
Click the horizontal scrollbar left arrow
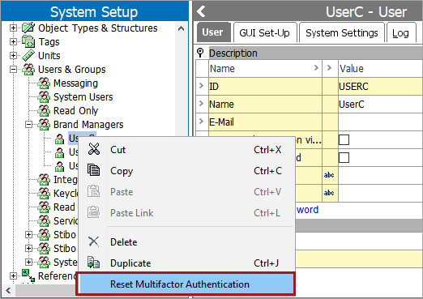[8, 291]
